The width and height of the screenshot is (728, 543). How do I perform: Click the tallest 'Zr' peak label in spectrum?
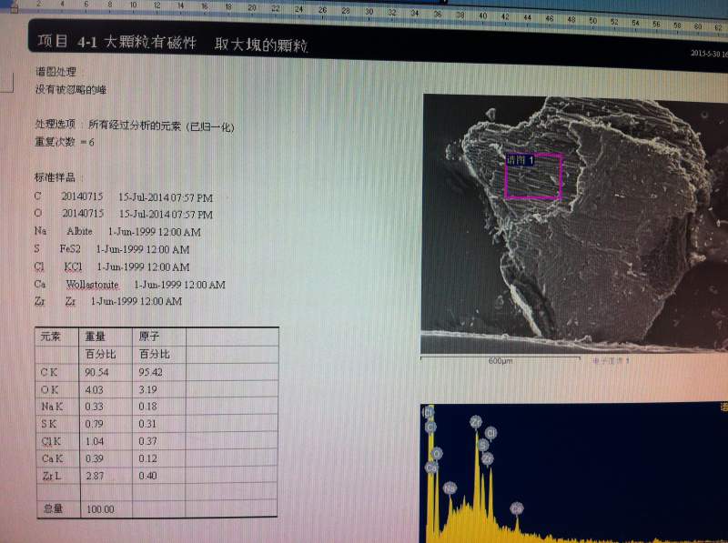coord(476,422)
